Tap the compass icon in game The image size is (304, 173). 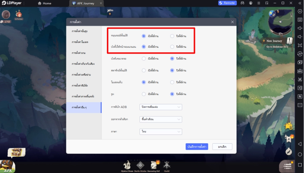tap(289, 152)
